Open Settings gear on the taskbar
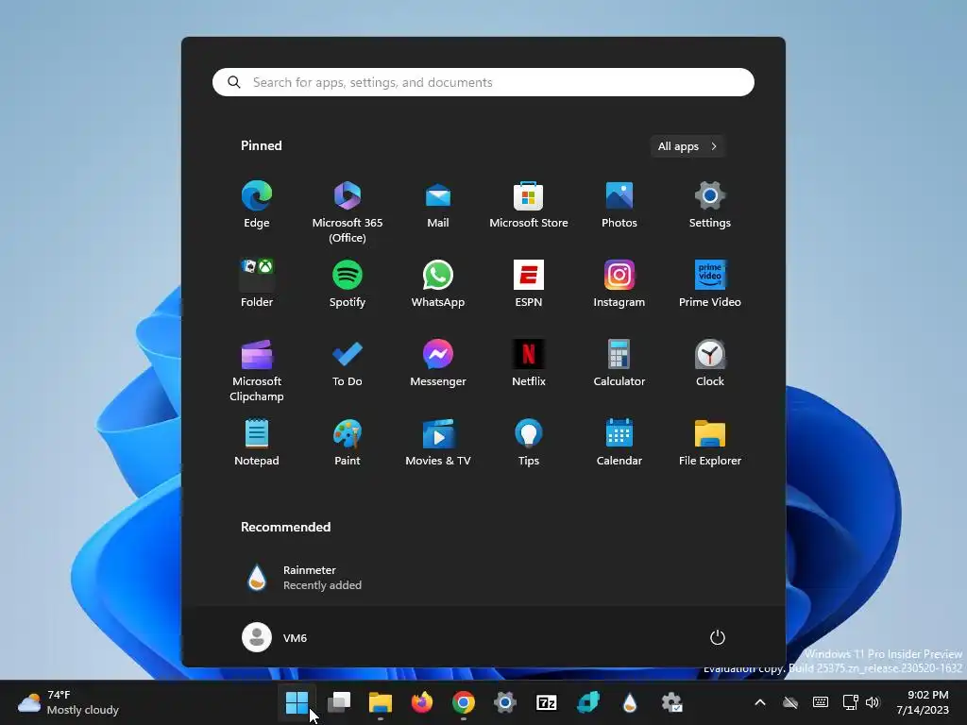 pyautogui.click(x=505, y=702)
